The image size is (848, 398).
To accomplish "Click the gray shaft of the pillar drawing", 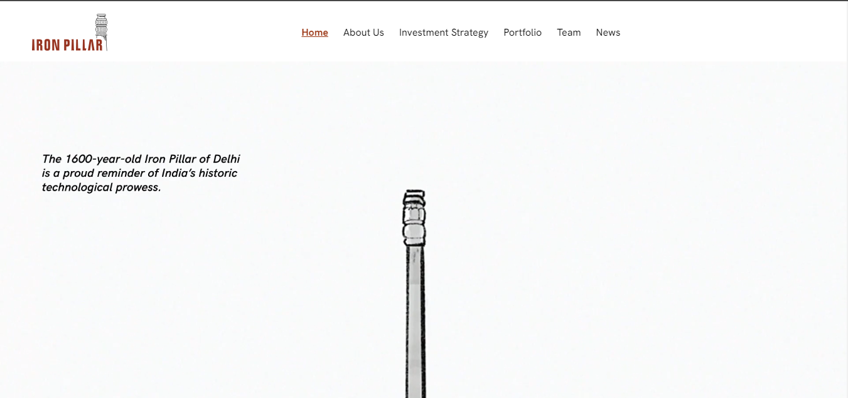I will pyautogui.click(x=416, y=322).
